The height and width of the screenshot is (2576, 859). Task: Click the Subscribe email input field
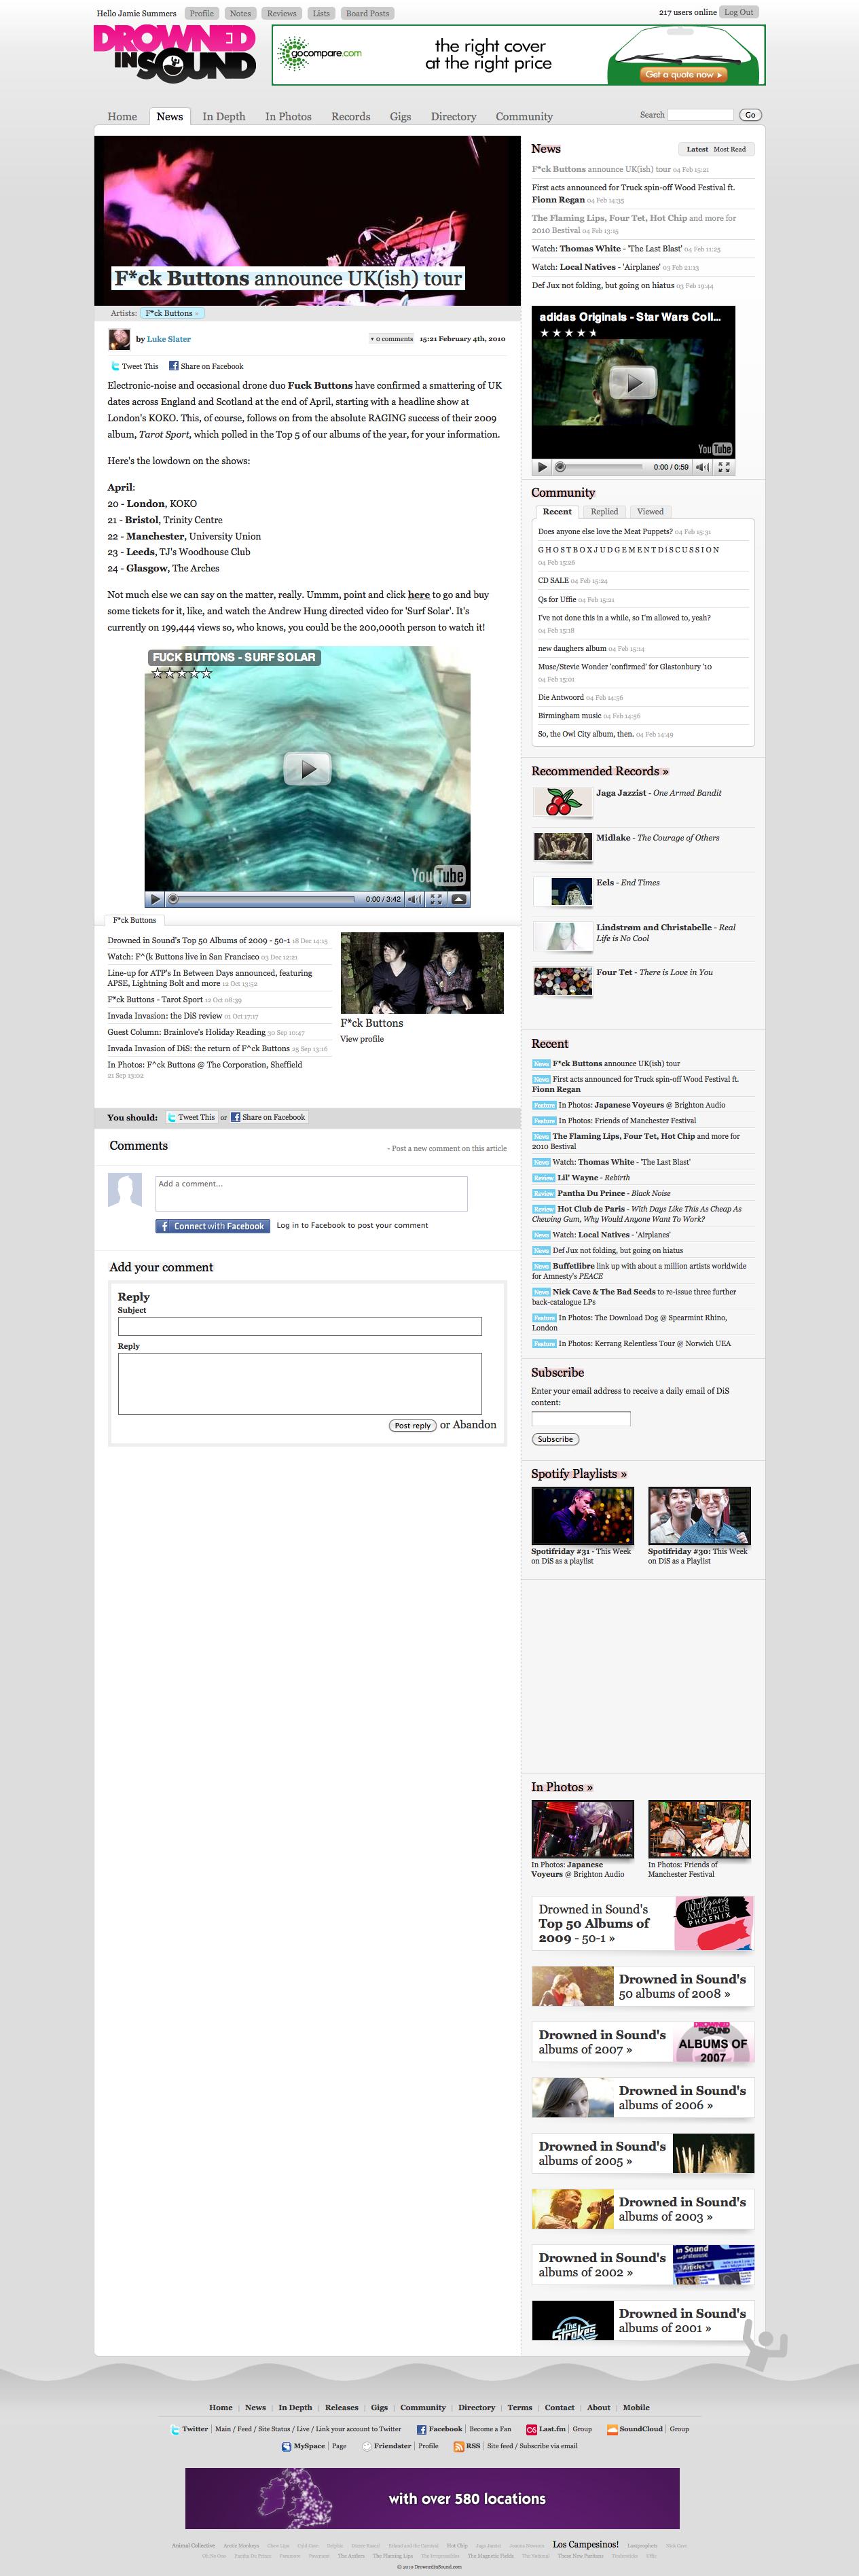pos(581,1418)
